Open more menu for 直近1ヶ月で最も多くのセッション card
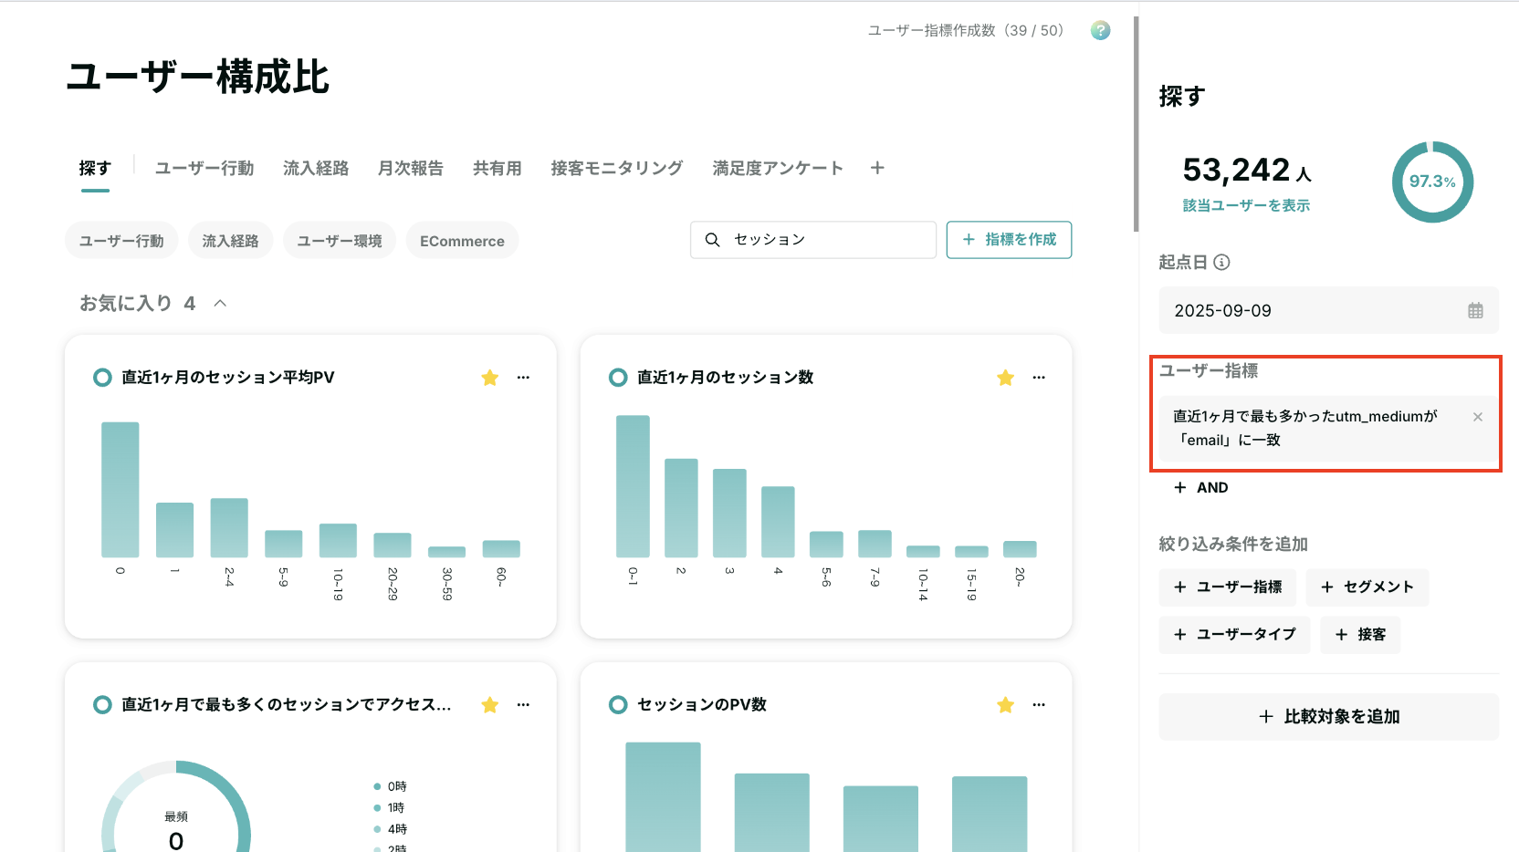1519x852 pixels. (x=523, y=705)
